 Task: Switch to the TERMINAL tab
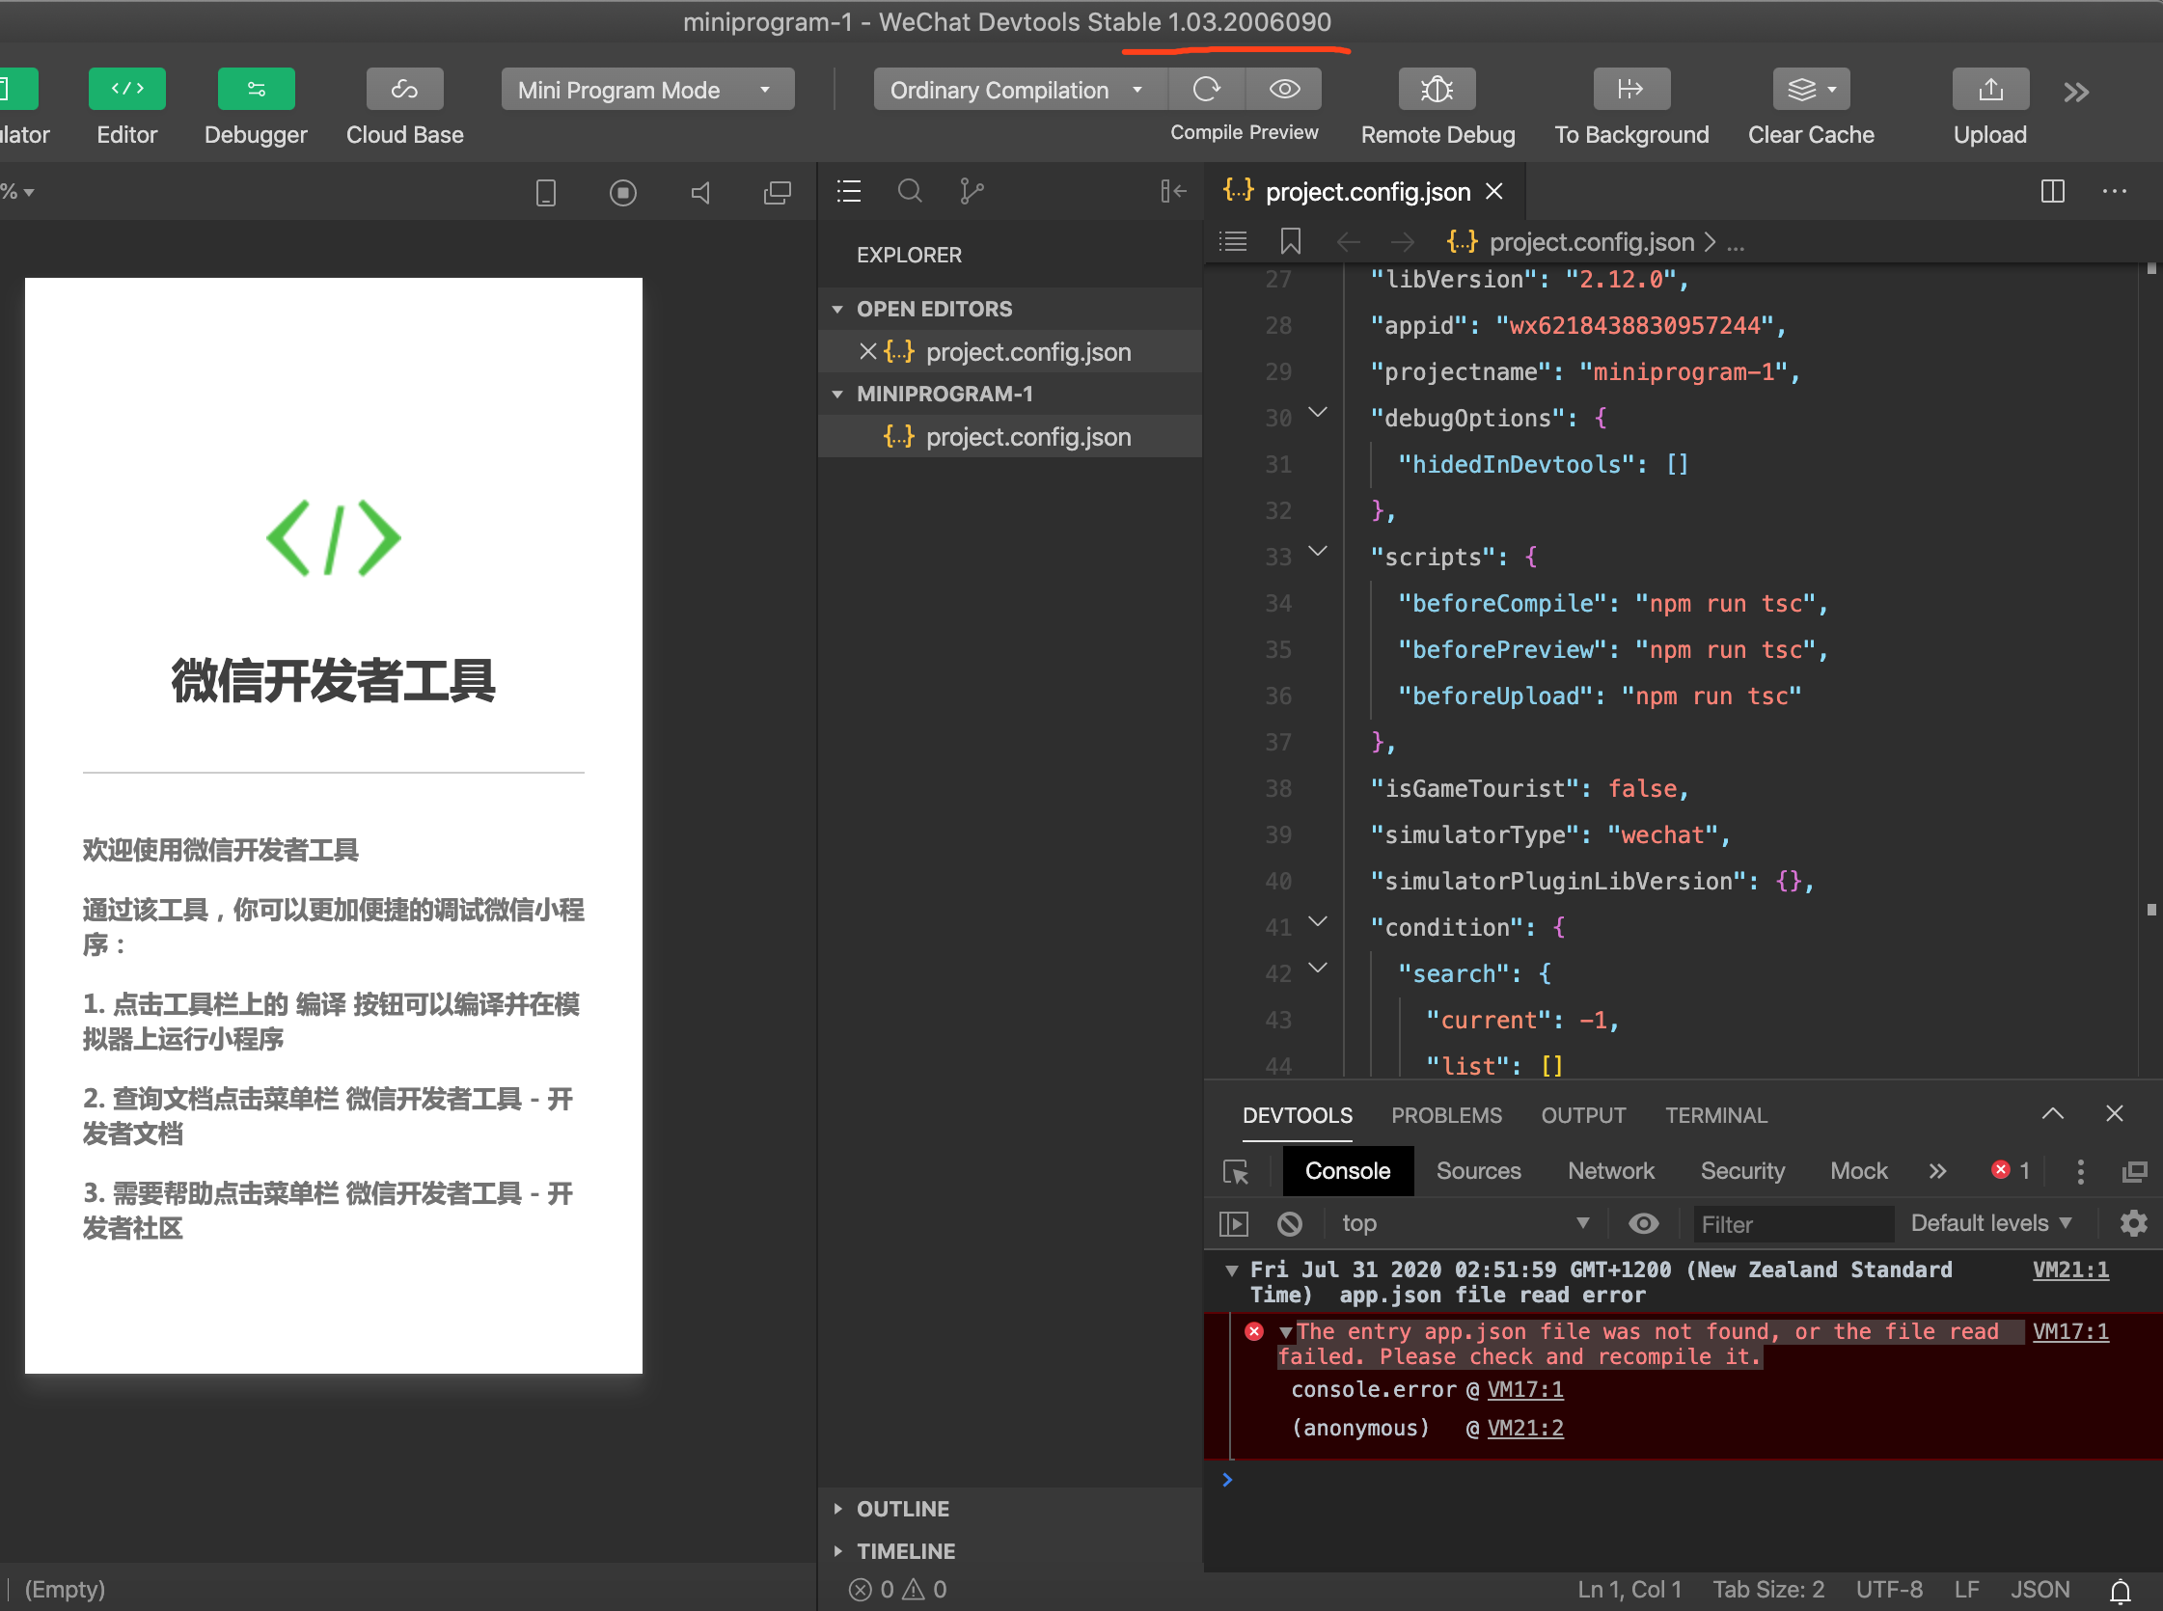tap(1716, 1114)
